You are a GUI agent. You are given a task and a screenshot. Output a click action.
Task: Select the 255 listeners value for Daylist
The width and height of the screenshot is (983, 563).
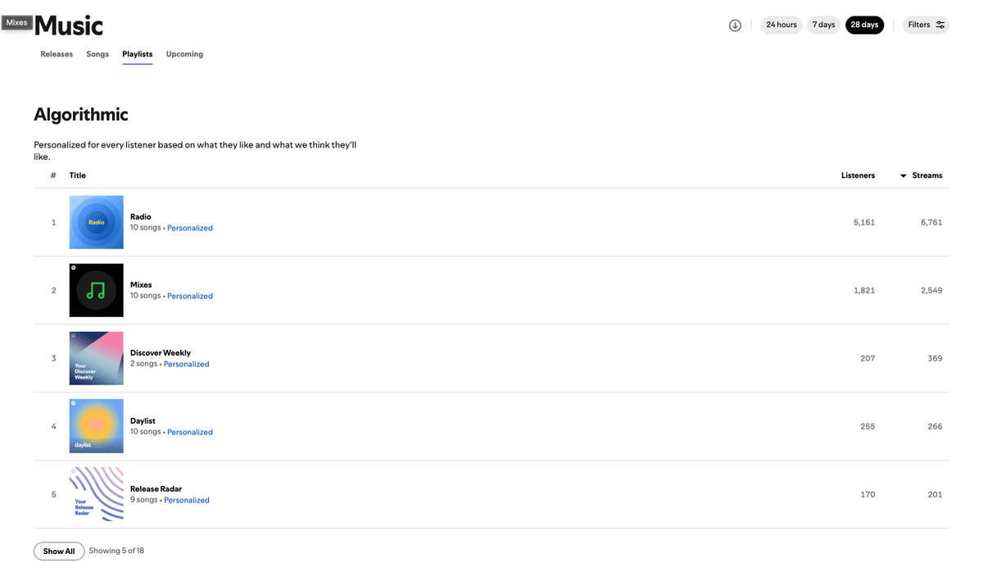tap(867, 426)
